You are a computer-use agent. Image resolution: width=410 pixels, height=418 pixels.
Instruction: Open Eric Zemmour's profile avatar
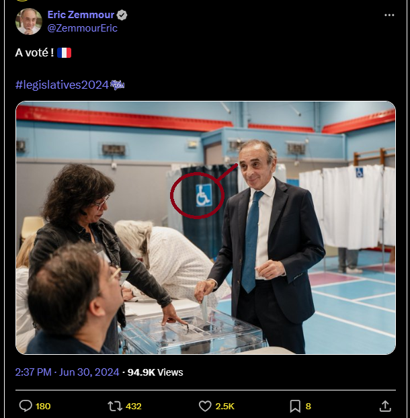pyautogui.click(x=29, y=22)
